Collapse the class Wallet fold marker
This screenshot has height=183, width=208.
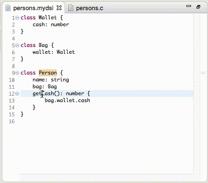point(17,18)
